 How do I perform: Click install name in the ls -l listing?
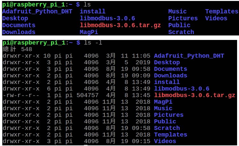[167, 82]
